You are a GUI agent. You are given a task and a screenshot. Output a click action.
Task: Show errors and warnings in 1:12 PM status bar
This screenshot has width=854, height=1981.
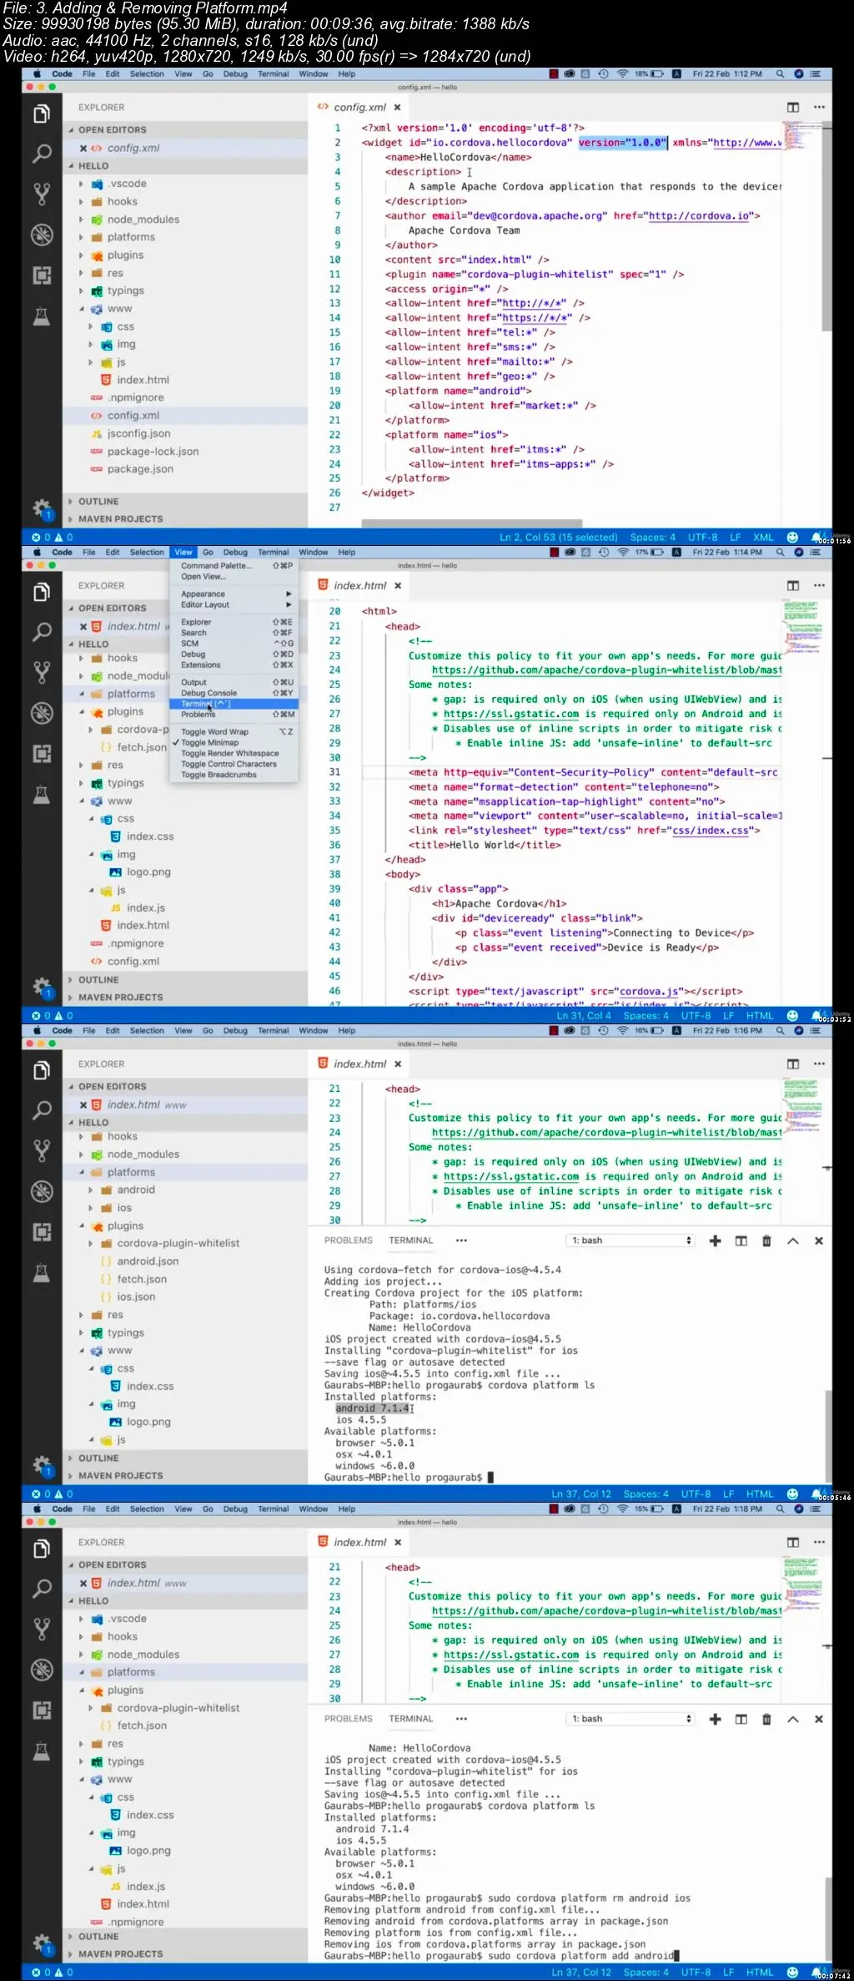pyautogui.click(x=52, y=538)
